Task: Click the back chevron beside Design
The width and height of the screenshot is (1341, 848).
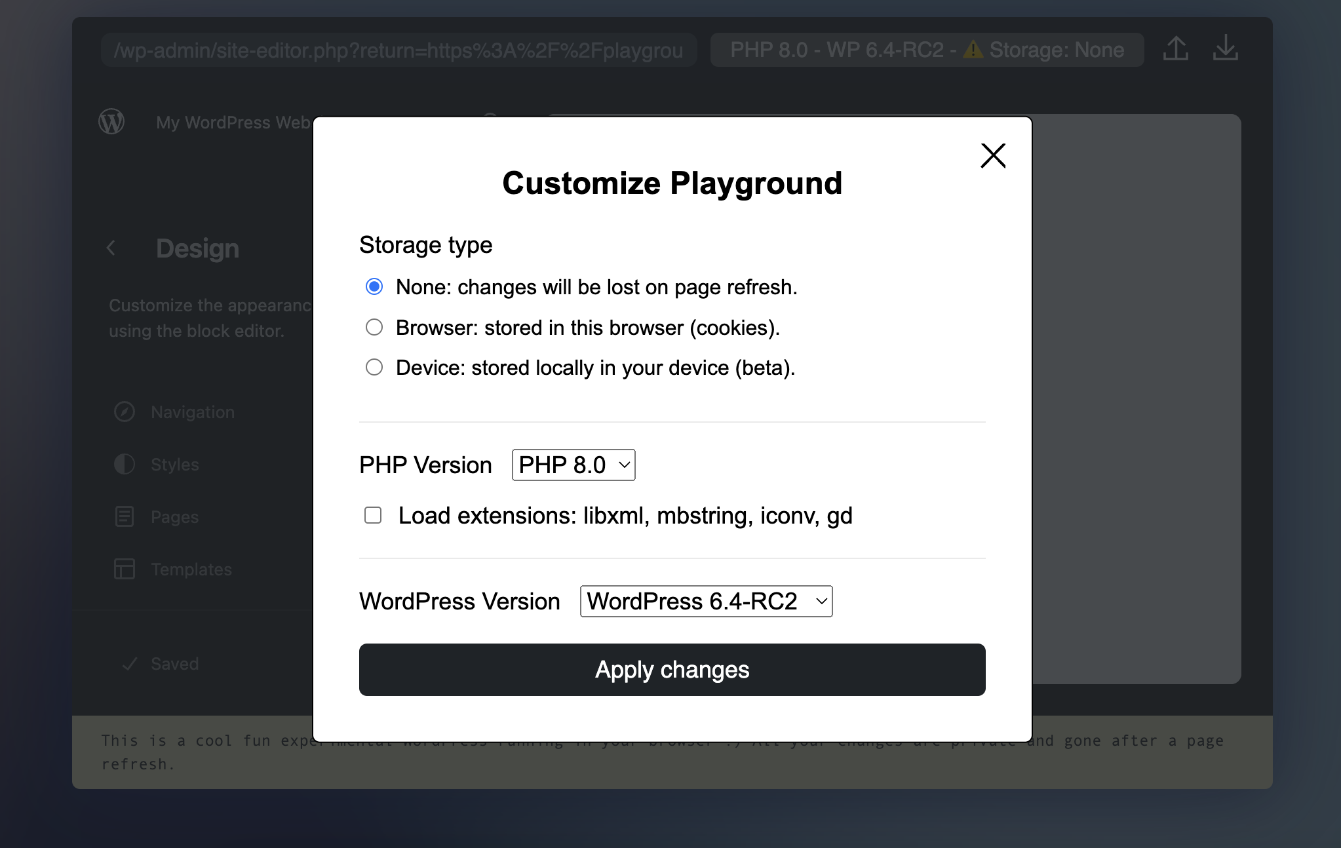Action: pyautogui.click(x=111, y=248)
